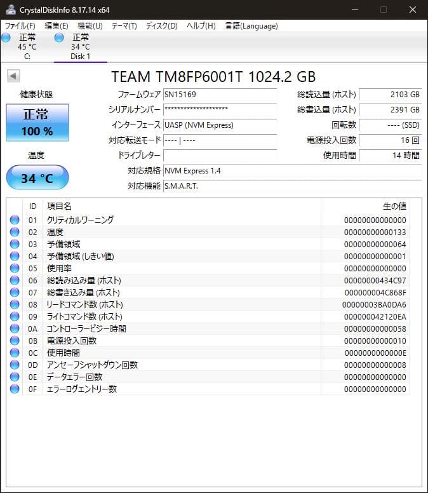428x493 pixels.
Task: Click the 項目名 column header
Action: [x=59, y=206]
